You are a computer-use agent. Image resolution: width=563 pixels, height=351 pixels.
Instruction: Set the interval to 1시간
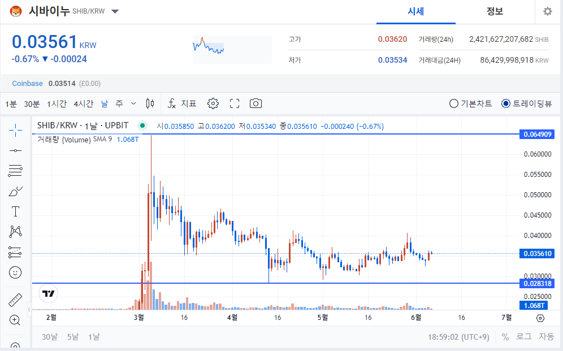57,104
